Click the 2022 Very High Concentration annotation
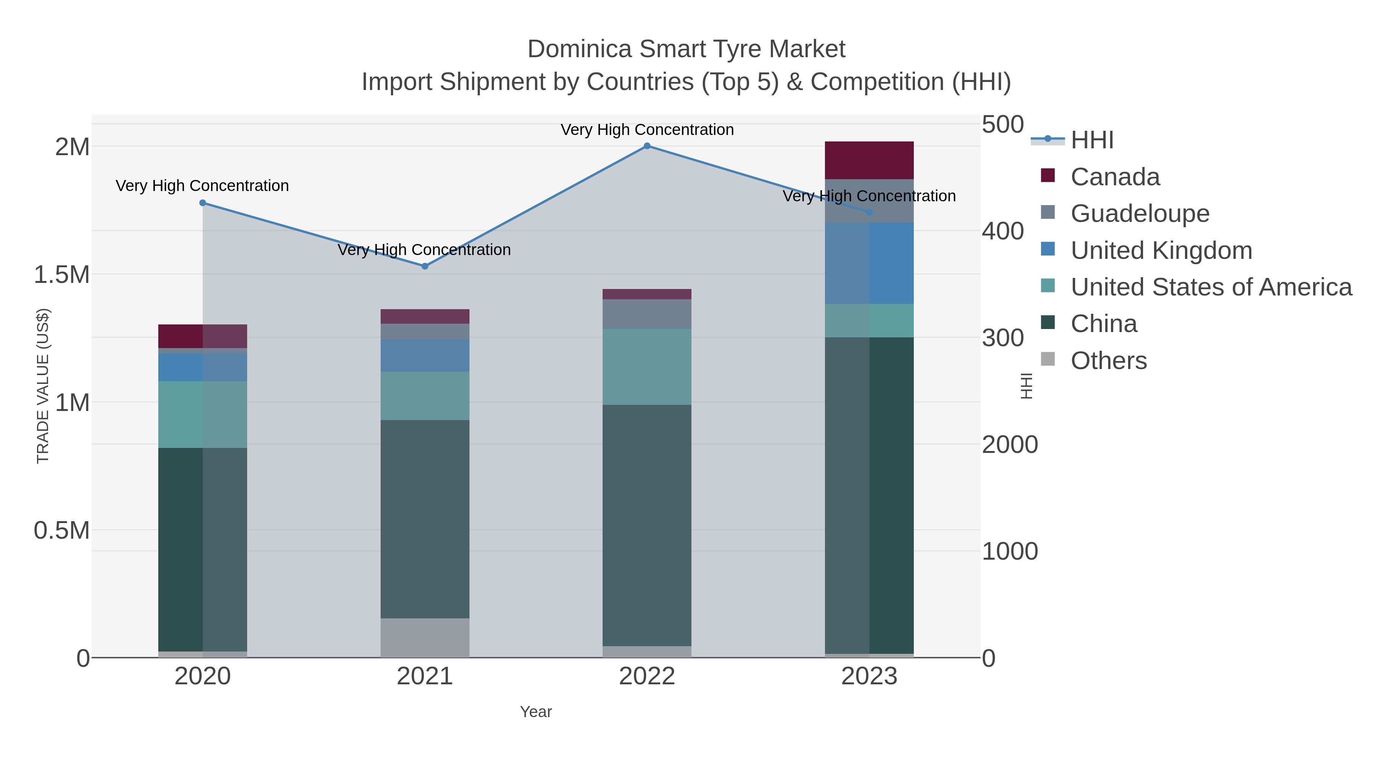 [647, 130]
